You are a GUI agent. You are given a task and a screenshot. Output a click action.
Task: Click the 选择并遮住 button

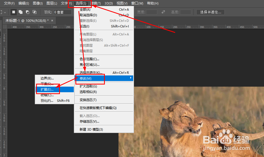click(212, 12)
